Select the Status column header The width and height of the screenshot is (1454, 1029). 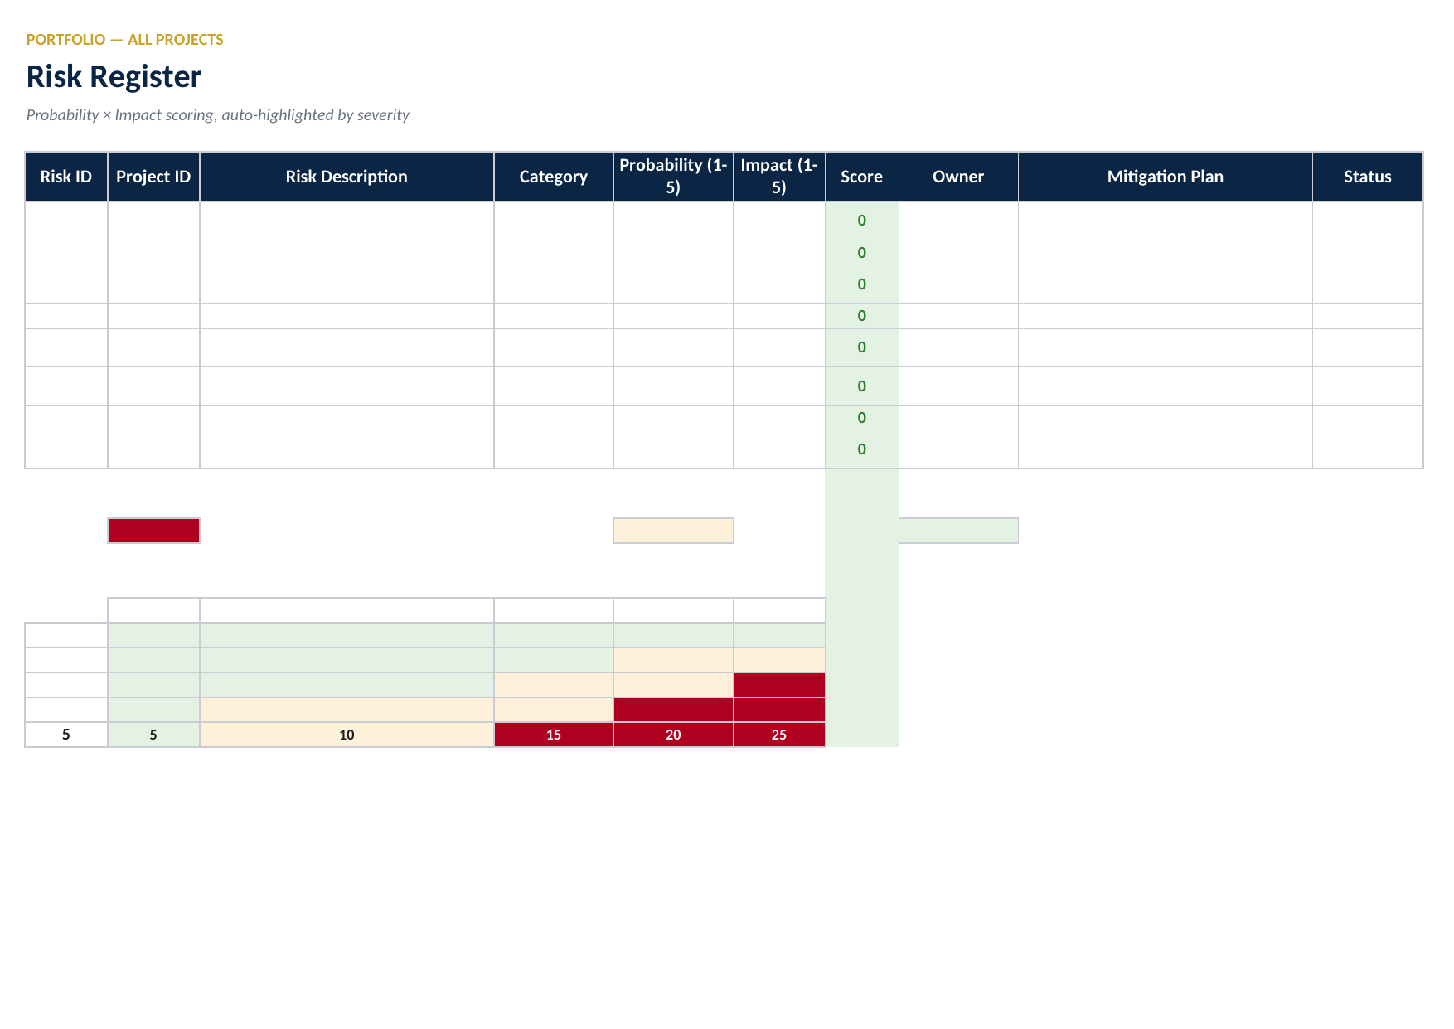1368,177
